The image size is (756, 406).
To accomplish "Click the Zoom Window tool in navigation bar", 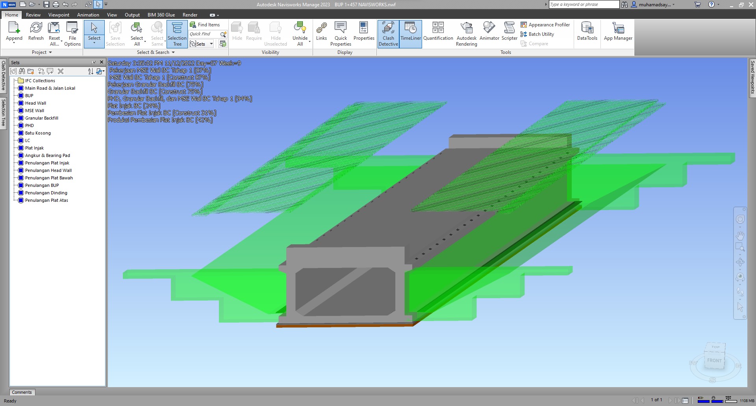I will coord(740,247).
